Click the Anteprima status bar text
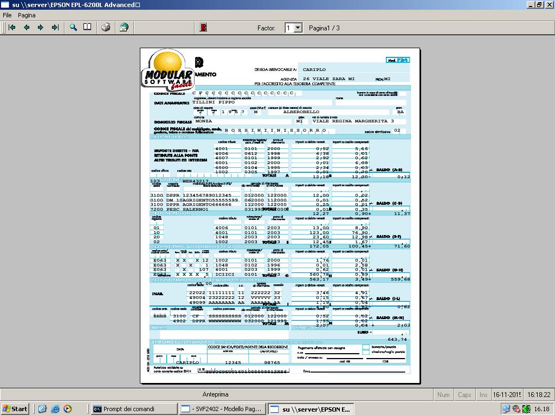Viewport: 555px width, 416px height. [x=215, y=394]
